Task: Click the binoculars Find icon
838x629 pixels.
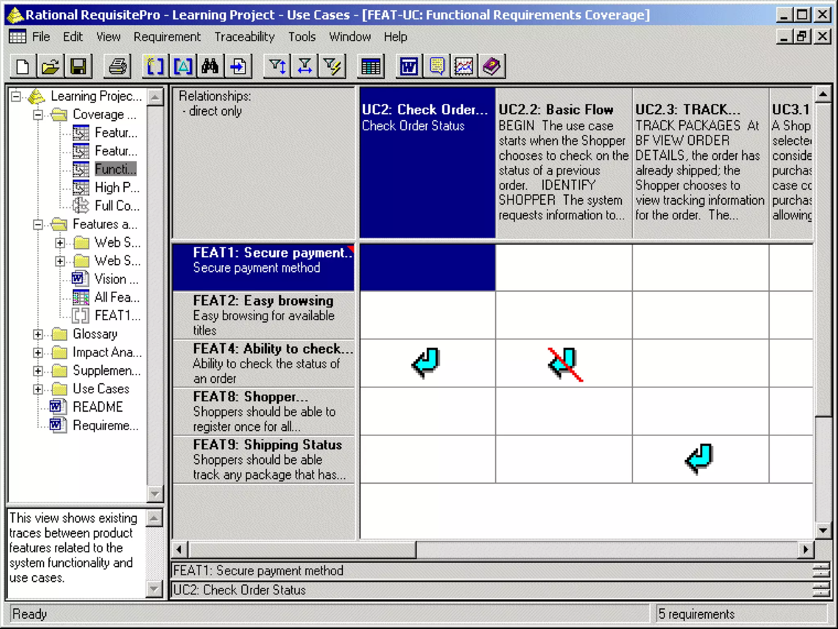Action: pos(210,66)
